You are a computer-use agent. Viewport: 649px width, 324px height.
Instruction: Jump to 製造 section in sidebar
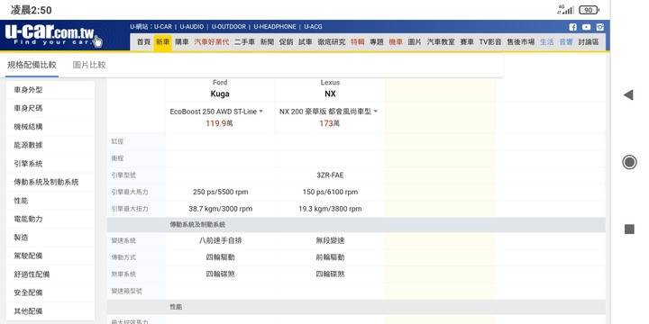click(50, 238)
